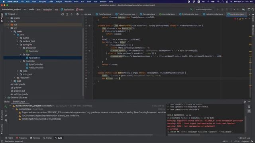Open the Project tool window stripe button
255x143 pixels.
pyautogui.click(x=2, y=17)
